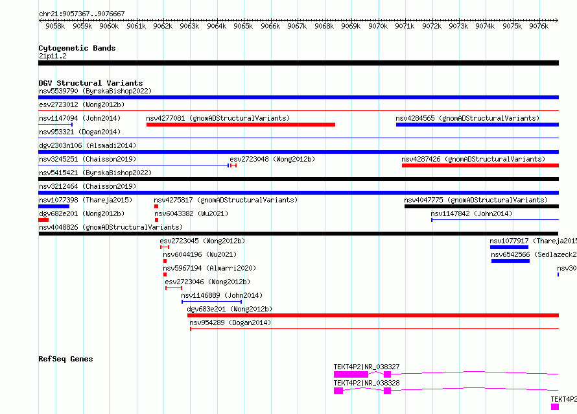Click the nsv1077917 Thareja blue bar
Image resolution: width=577 pixels, height=414 pixels.
click(509, 247)
